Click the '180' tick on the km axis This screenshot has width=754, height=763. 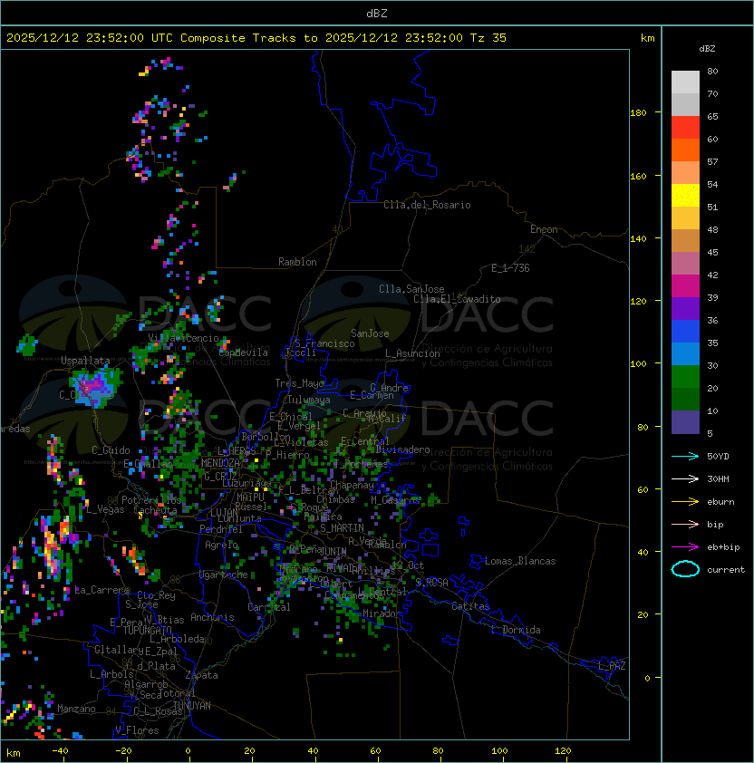coord(638,113)
